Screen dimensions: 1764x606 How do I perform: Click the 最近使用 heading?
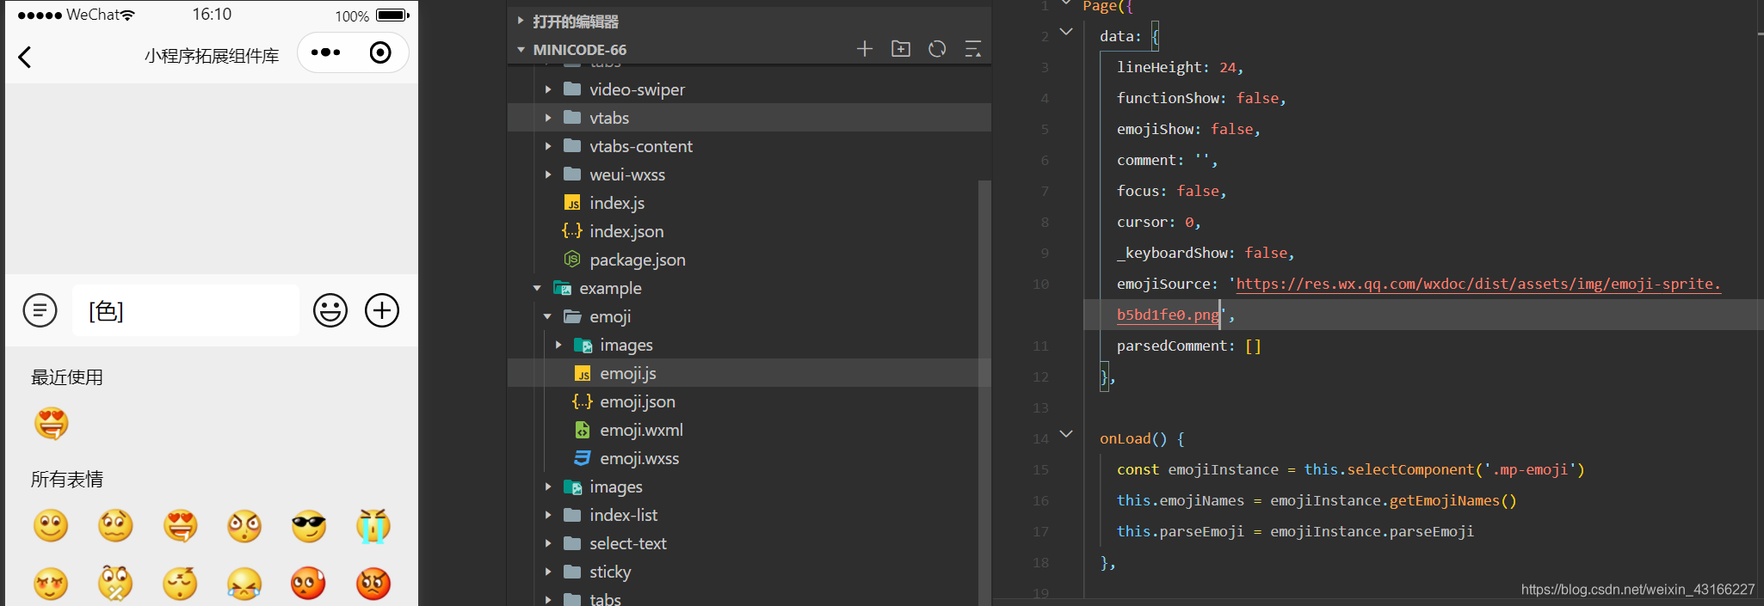click(x=67, y=377)
